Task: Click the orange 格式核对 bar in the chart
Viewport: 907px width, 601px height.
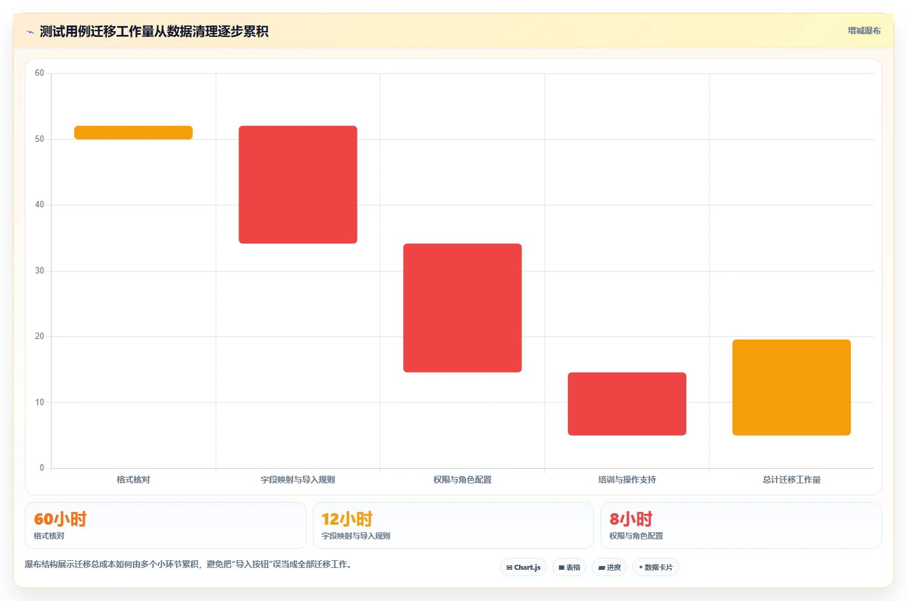Action: (x=134, y=132)
